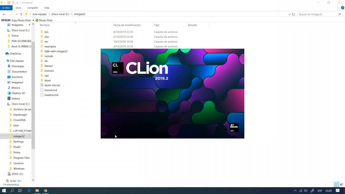Select the license.md file
This screenshot has width=345, height=194.
pos(51,90)
